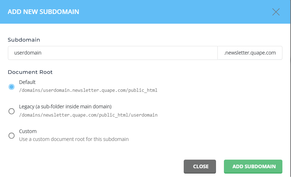Click the ADD NEW SUBDOMAIN header title
Screen dimensions: 291x179
point(43,12)
